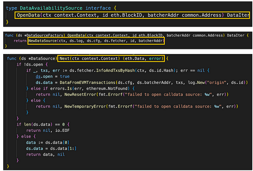Click the Next method name

(64, 58)
